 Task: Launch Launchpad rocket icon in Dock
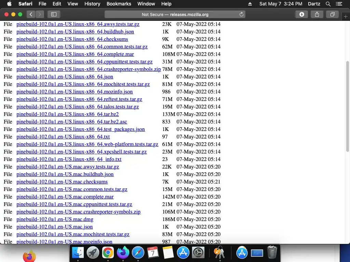93,253
